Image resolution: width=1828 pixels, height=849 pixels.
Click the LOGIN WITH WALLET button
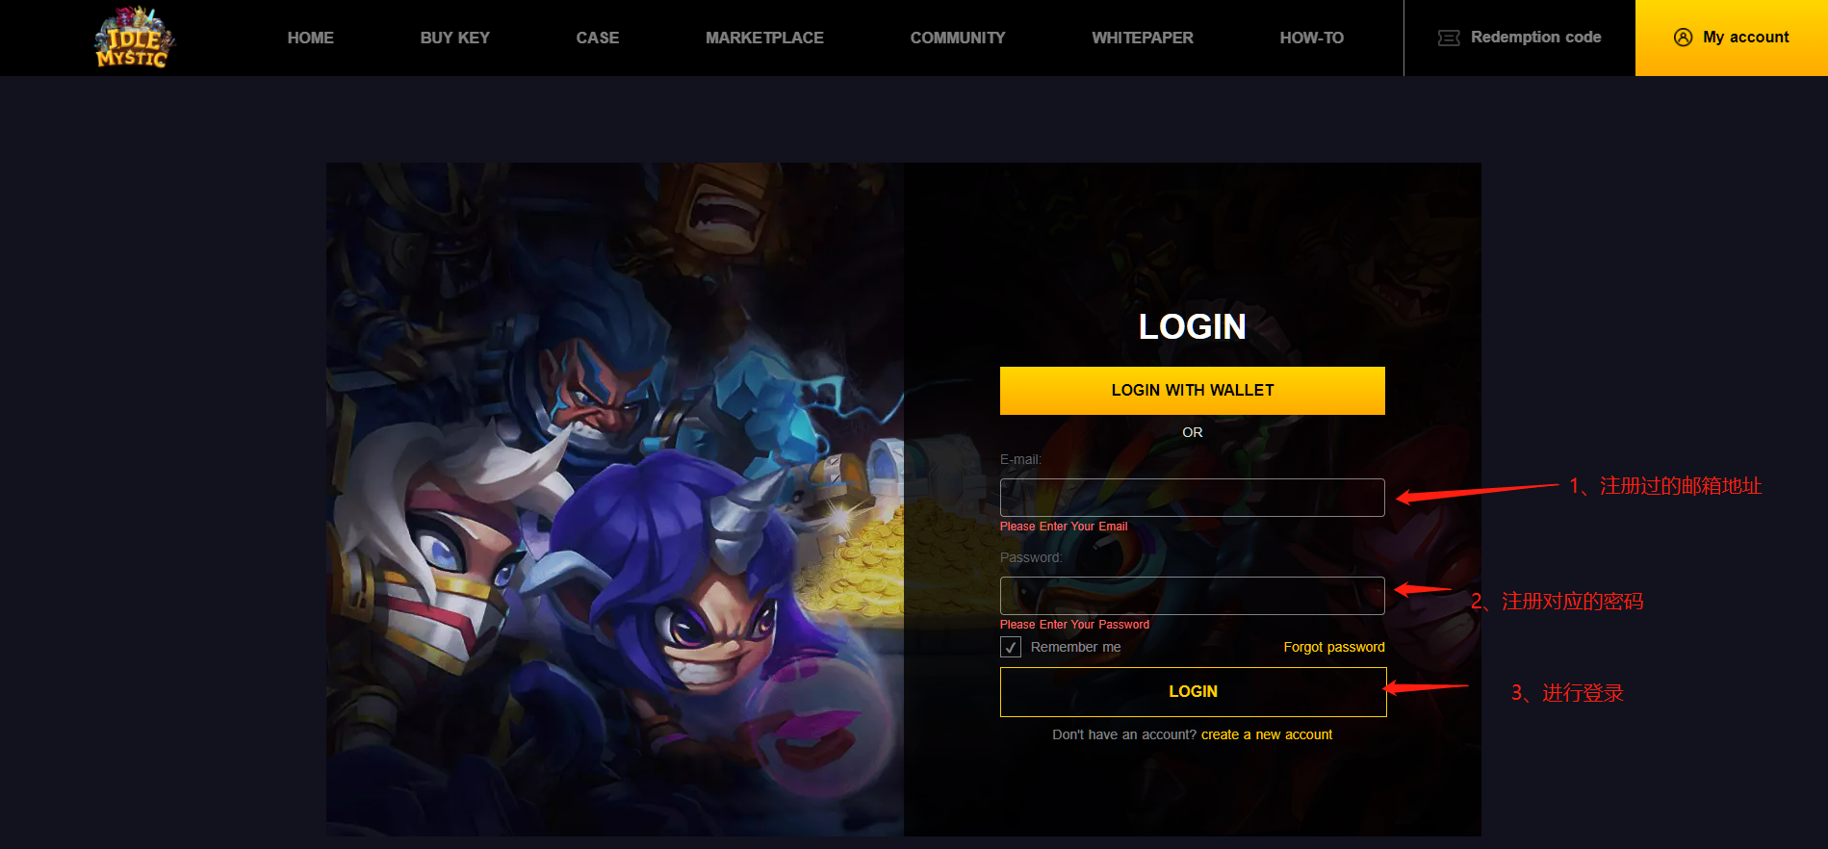coord(1192,390)
